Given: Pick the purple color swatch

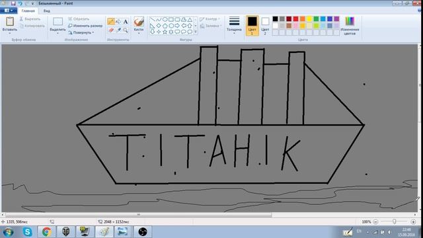Looking at the screenshot, I should click(x=336, y=19).
